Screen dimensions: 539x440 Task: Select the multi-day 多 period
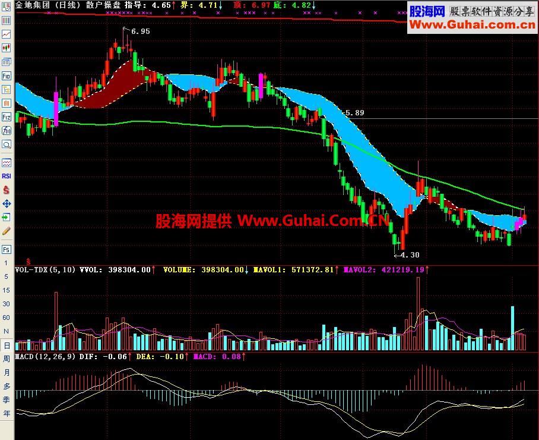(6, 386)
